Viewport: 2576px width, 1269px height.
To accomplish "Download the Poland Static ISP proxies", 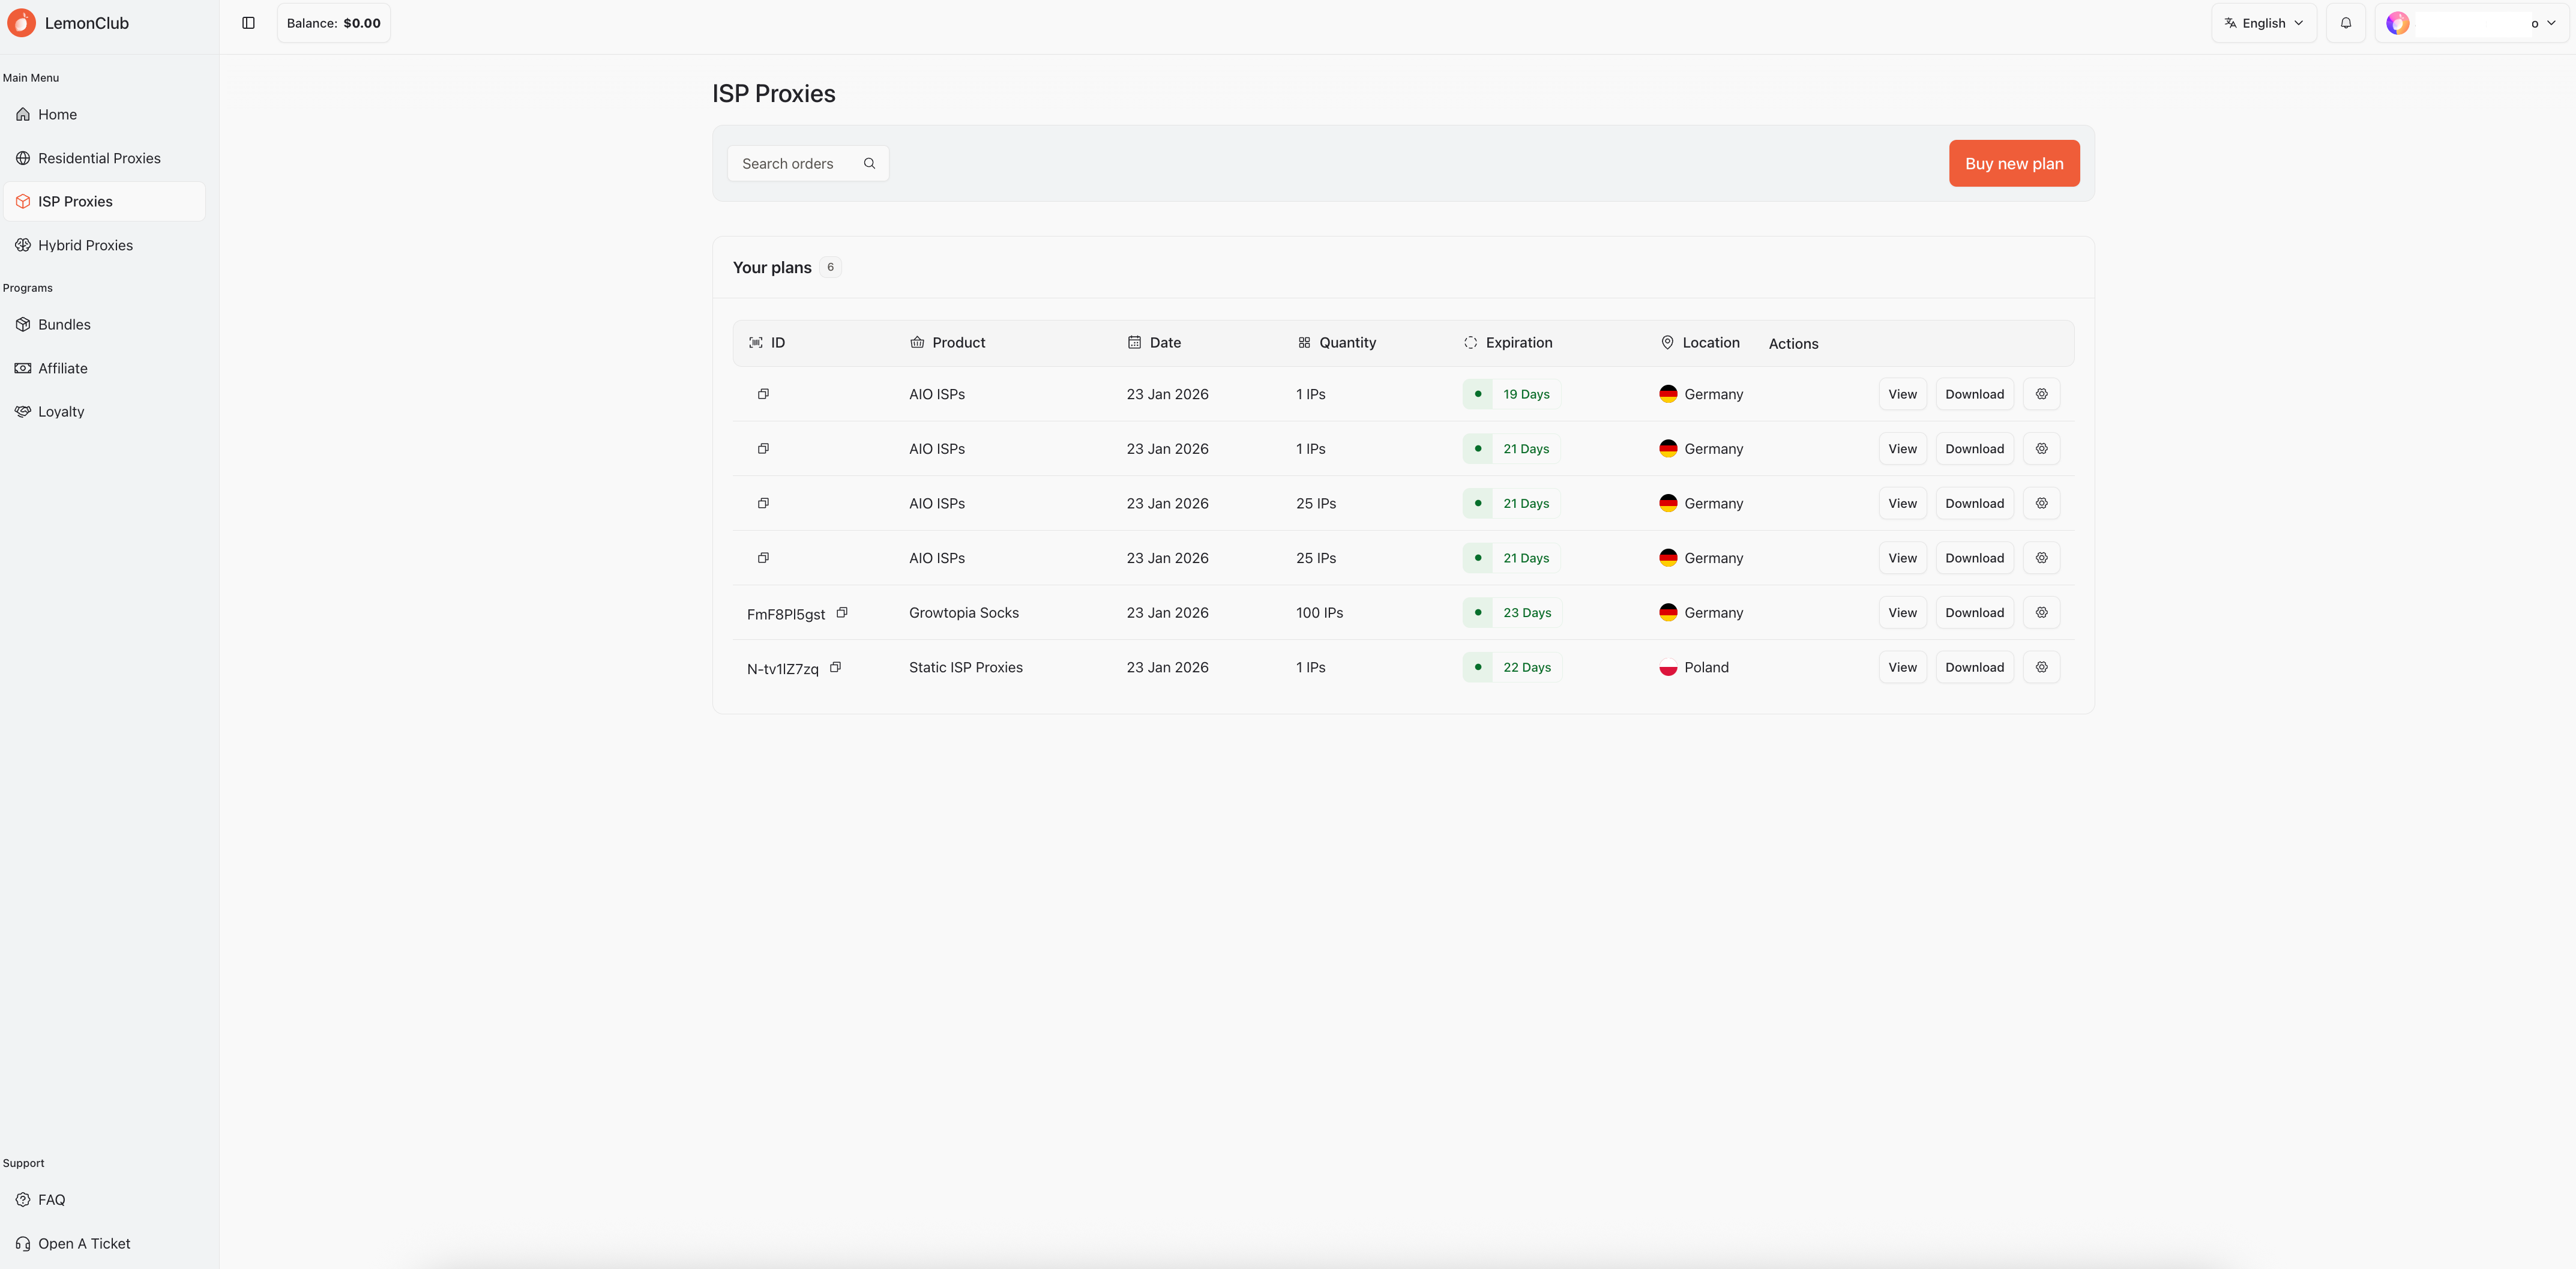I will pyautogui.click(x=1974, y=667).
